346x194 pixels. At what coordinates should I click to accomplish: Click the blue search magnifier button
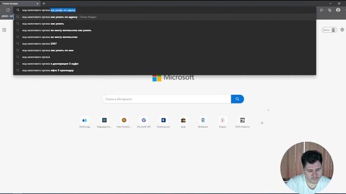(x=237, y=99)
